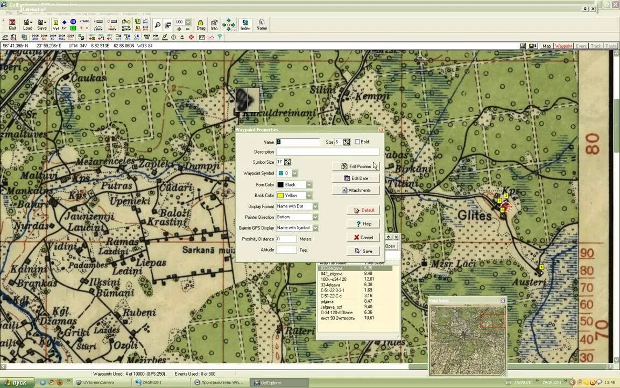
Task: Expand the Fore Color dropdown
Action: 309,185
